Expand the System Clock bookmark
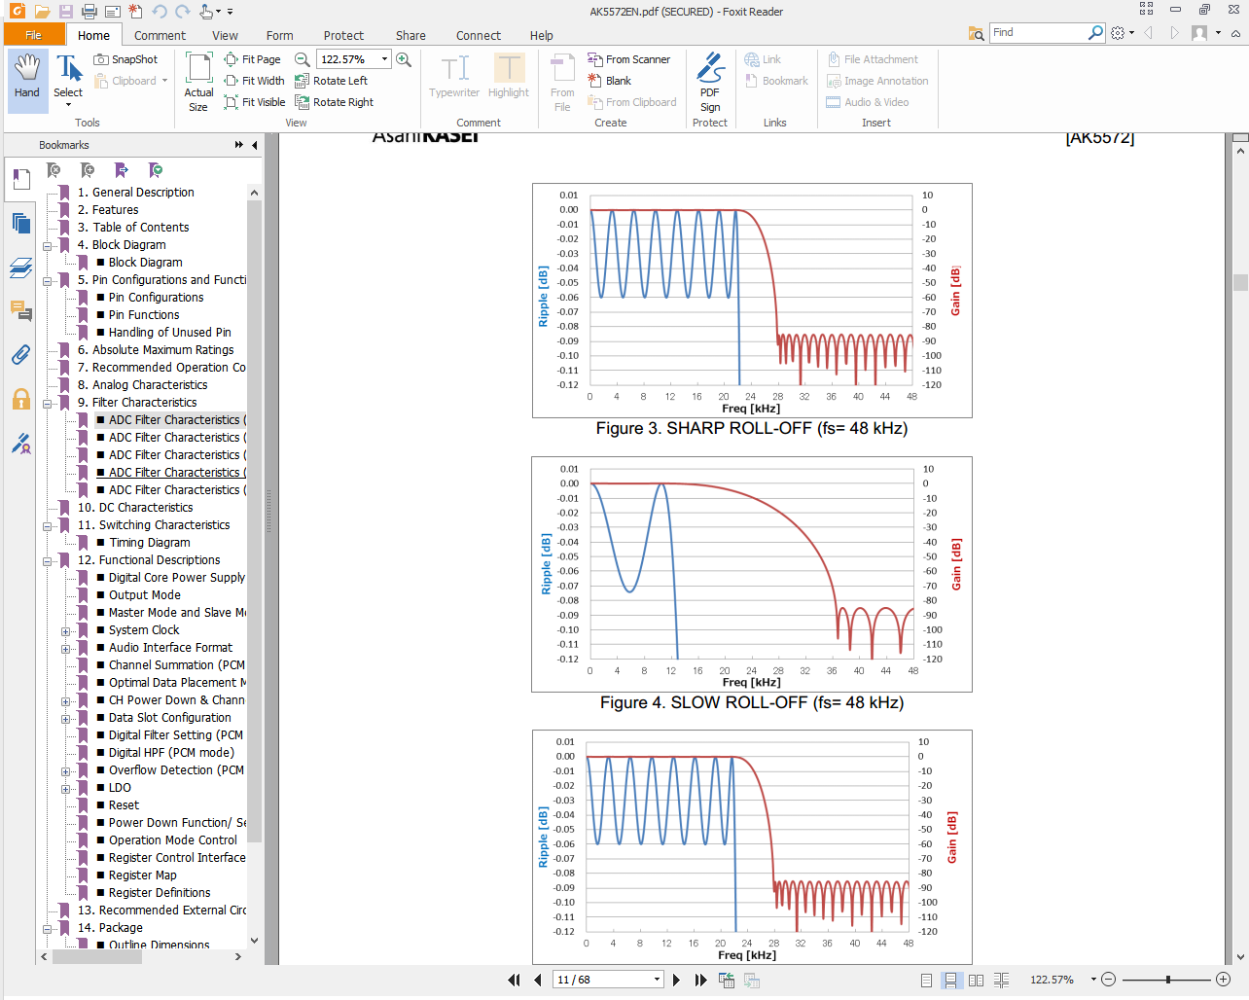1249x1000 pixels. click(65, 630)
